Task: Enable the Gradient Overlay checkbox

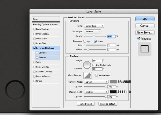Action: tap(34, 72)
